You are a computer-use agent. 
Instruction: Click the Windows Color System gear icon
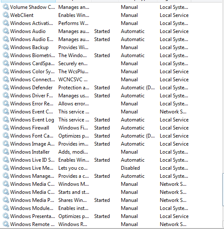point(6,71)
